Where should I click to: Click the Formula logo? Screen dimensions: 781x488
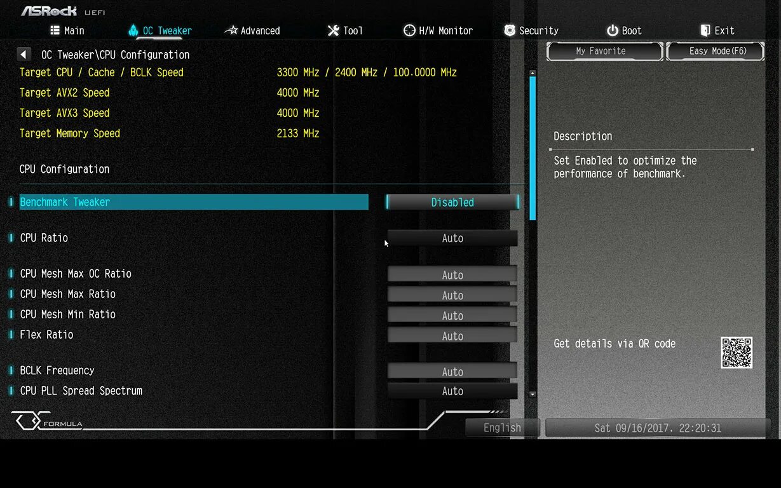pyautogui.click(x=48, y=421)
